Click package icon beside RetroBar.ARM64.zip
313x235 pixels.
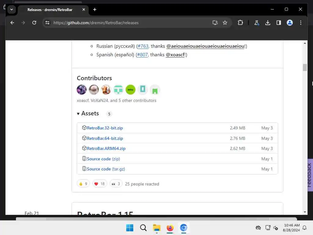click(x=84, y=148)
